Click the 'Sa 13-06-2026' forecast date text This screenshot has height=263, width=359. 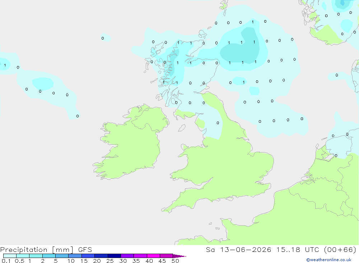(239, 250)
